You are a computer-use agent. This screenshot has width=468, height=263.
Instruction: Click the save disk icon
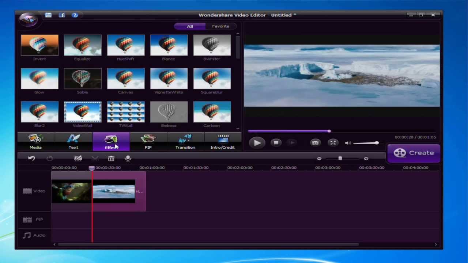(48, 15)
